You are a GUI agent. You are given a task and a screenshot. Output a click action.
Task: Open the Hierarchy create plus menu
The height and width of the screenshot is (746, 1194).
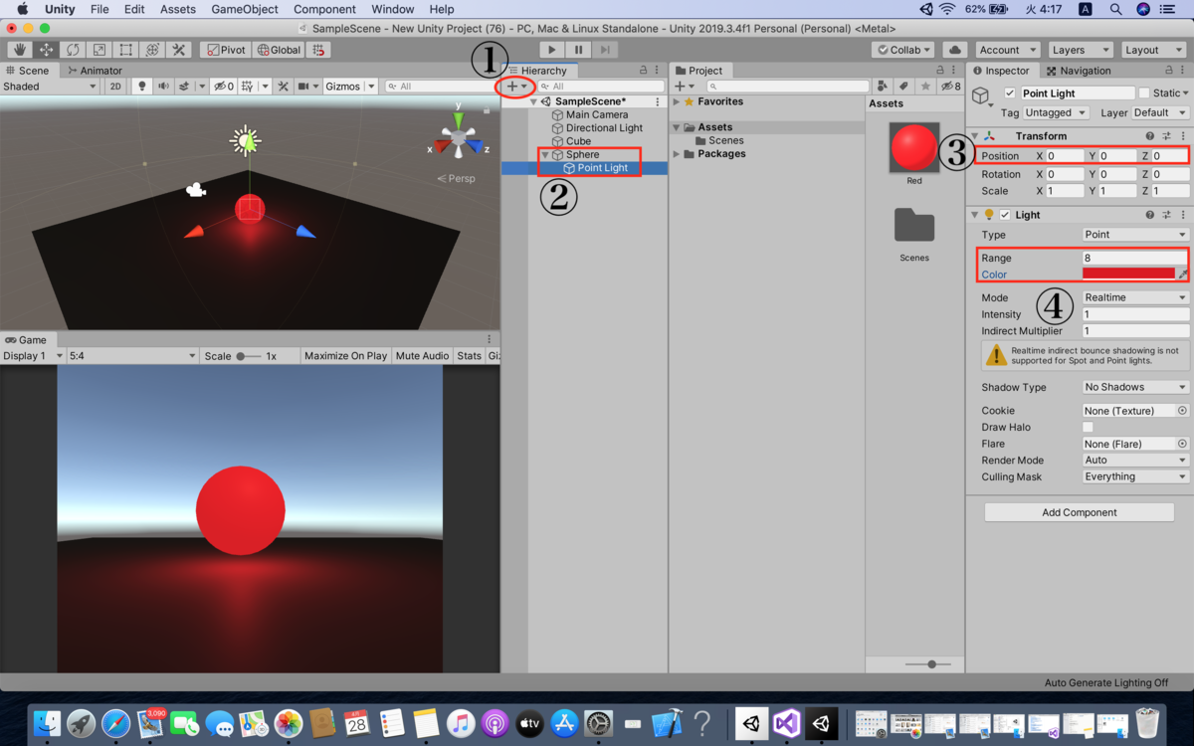516,87
